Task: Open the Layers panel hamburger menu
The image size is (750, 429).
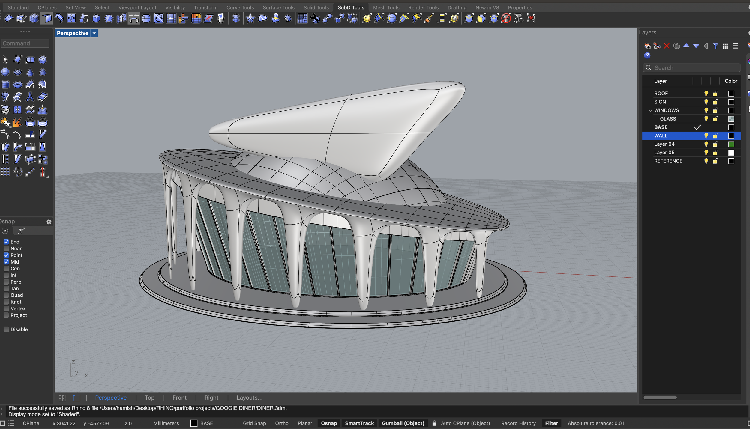Action: tap(736, 46)
